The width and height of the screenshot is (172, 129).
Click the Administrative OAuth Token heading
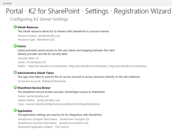click(36, 73)
